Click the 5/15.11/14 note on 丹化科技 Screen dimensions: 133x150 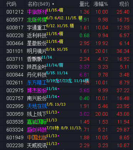pos(57,73)
